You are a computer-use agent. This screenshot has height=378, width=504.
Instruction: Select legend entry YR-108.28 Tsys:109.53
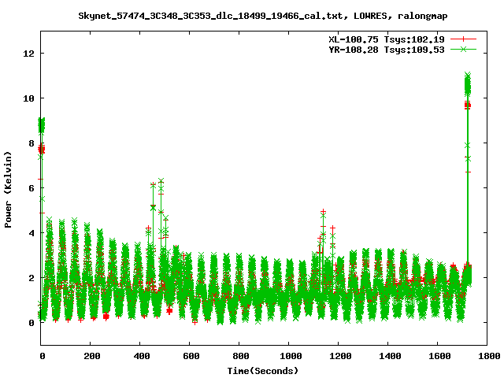387,50
